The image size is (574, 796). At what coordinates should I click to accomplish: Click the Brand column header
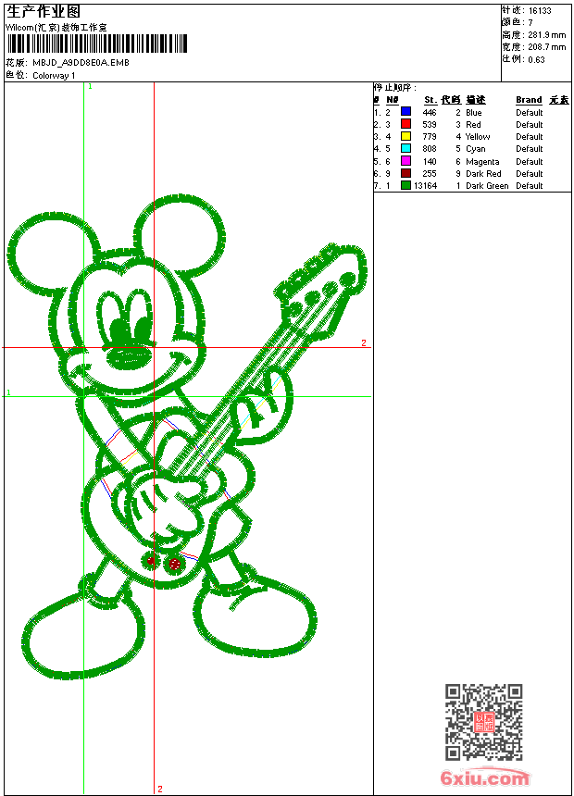pos(529,100)
